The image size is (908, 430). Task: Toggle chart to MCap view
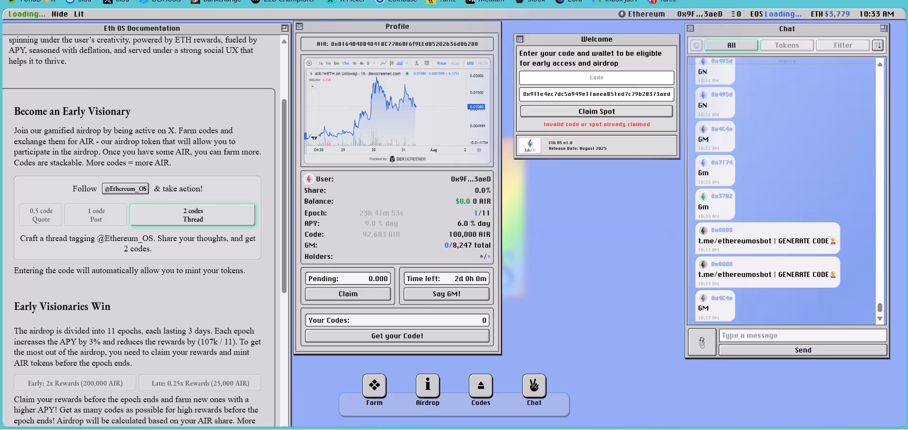pos(454,63)
